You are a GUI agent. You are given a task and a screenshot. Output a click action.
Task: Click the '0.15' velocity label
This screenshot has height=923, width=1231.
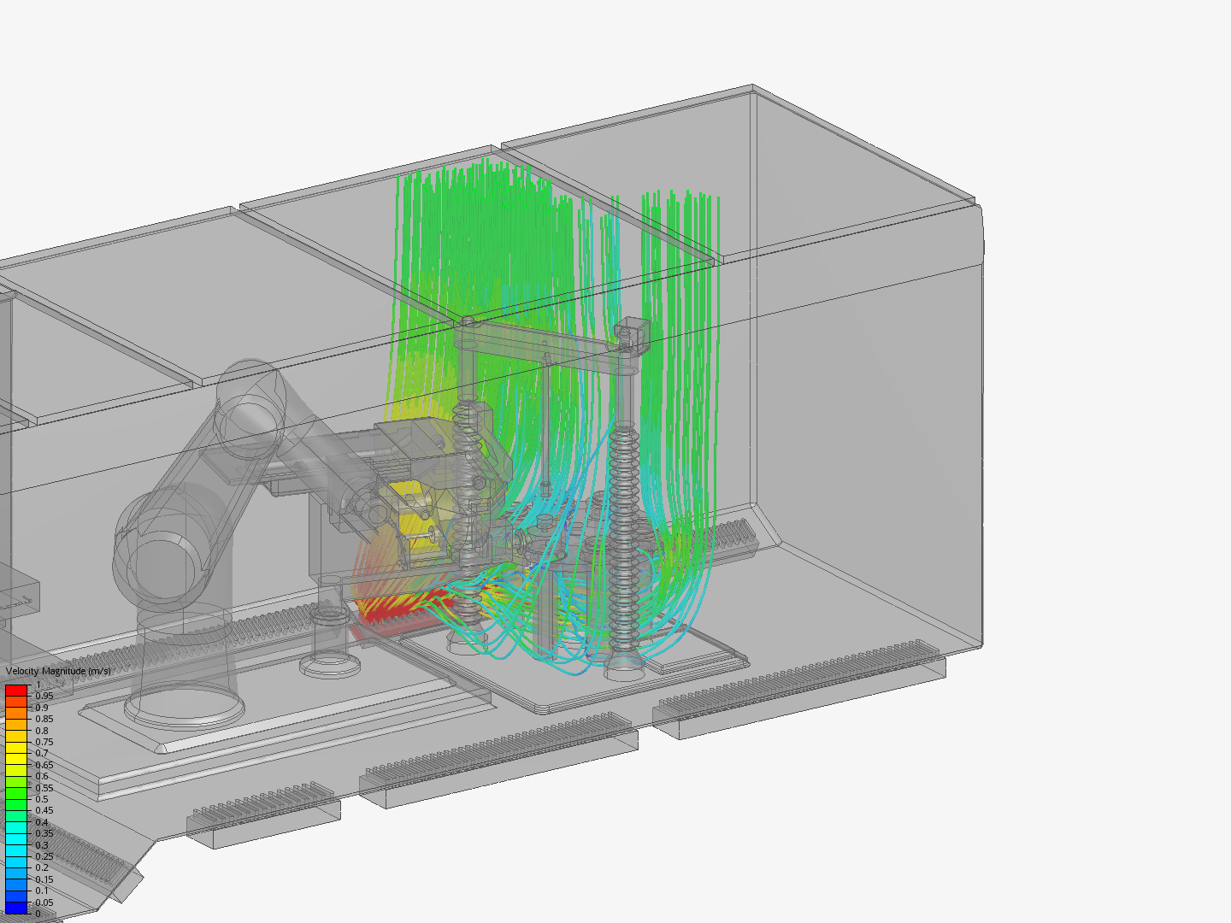[x=44, y=879]
